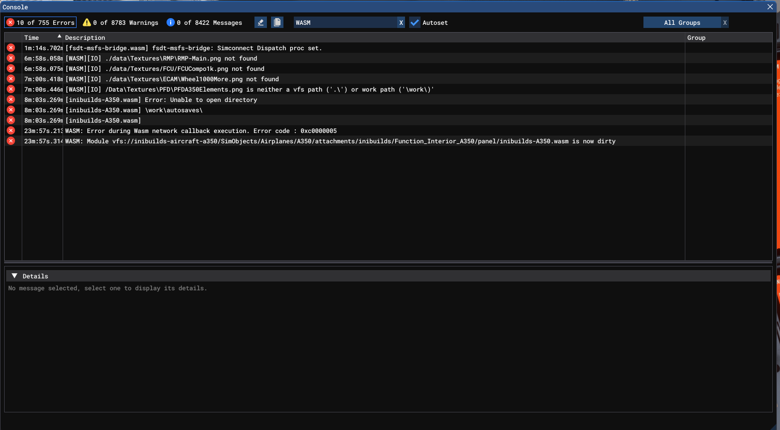Open the All Groups dropdown
This screenshot has width=780, height=430.
(682, 23)
